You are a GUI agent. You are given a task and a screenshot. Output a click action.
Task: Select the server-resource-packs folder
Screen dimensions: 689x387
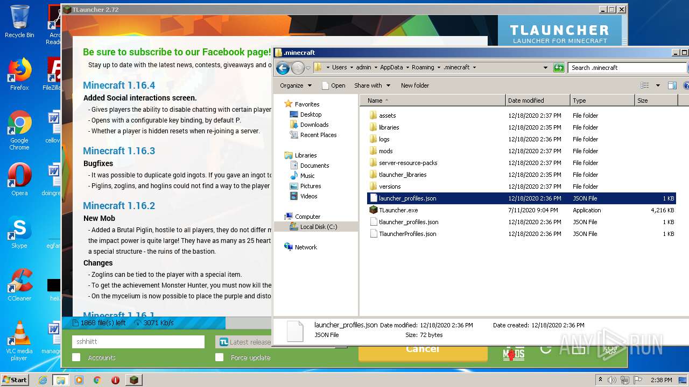pos(408,163)
